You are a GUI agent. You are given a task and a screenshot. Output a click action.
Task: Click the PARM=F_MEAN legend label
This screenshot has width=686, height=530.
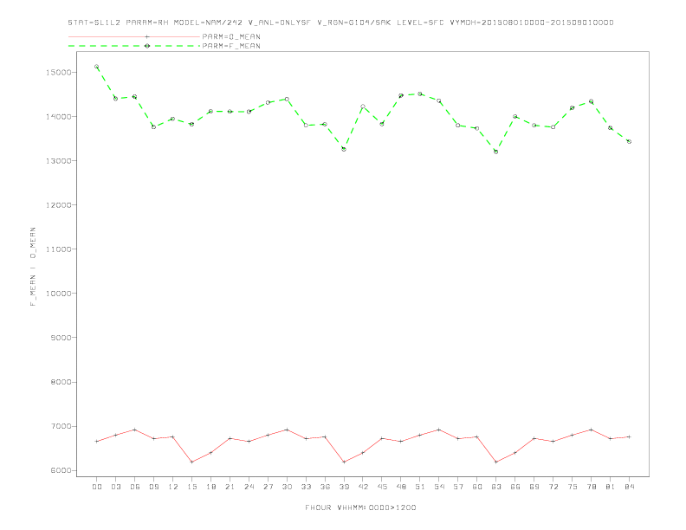[x=231, y=46]
